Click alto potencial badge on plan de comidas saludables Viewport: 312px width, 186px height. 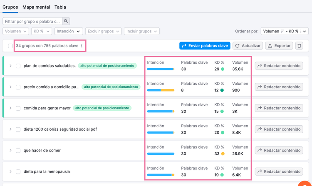pos(107,66)
